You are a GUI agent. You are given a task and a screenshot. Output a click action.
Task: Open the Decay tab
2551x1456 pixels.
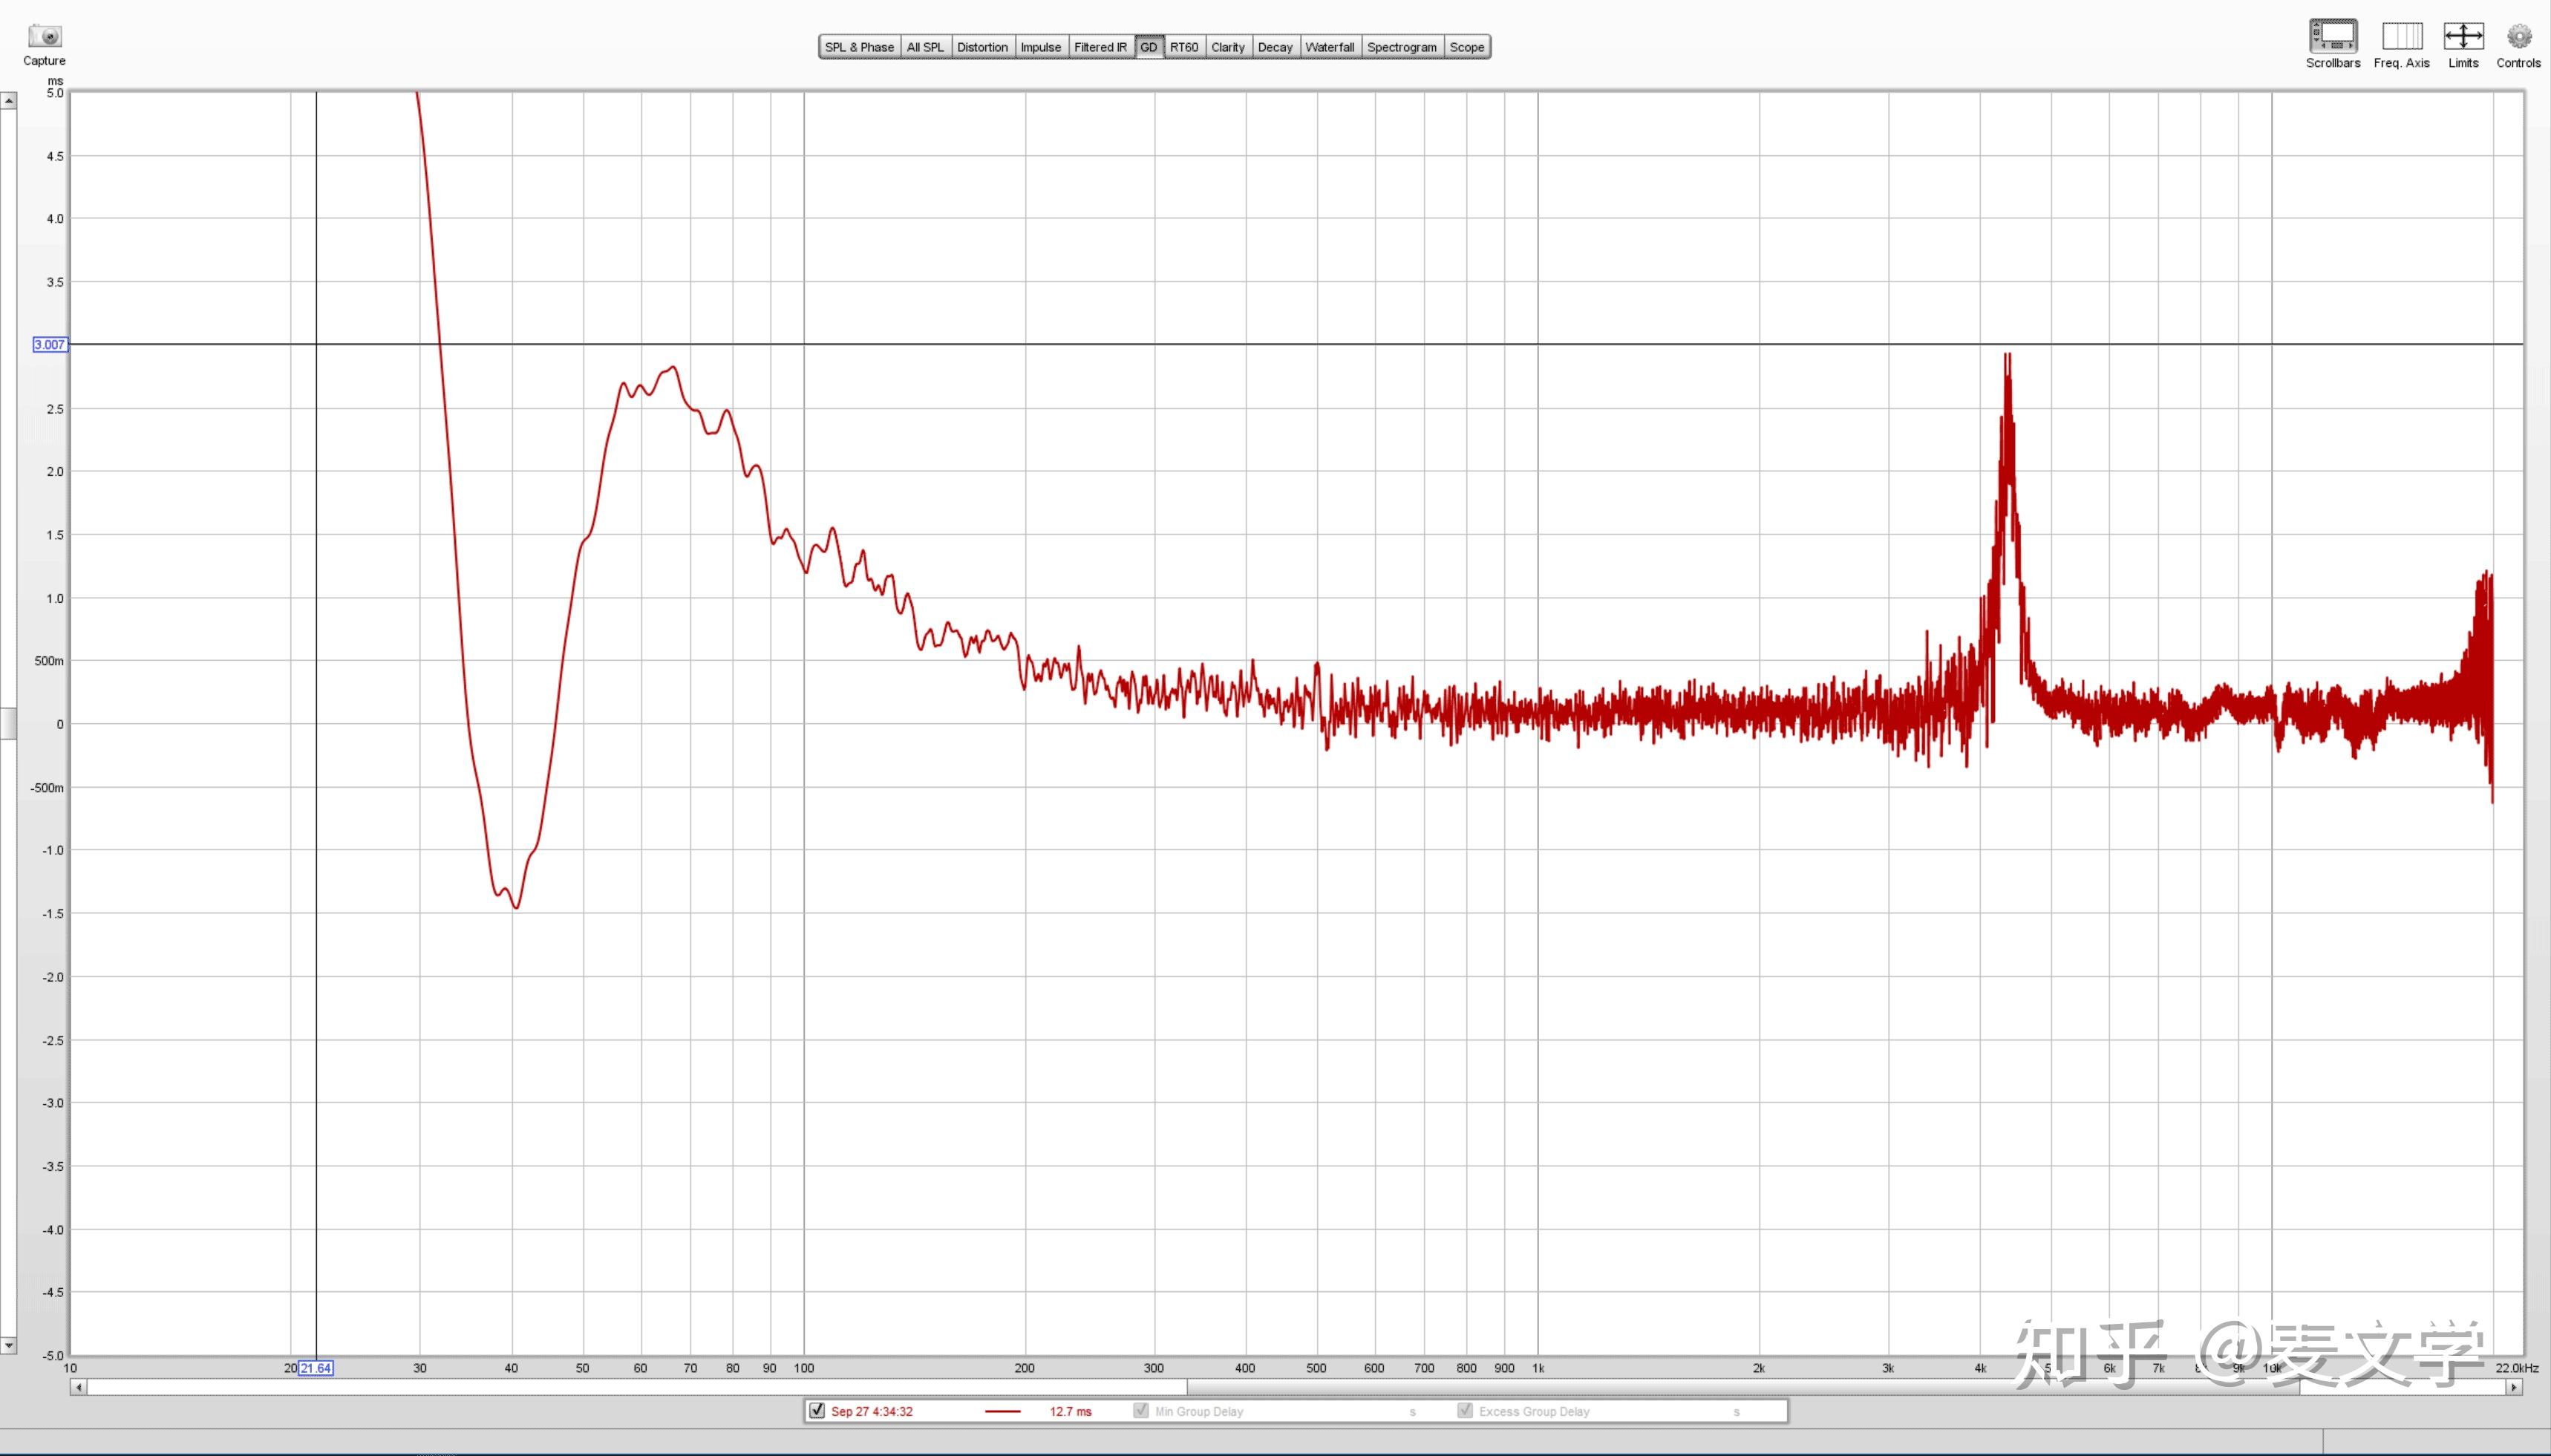(1275, 47)
